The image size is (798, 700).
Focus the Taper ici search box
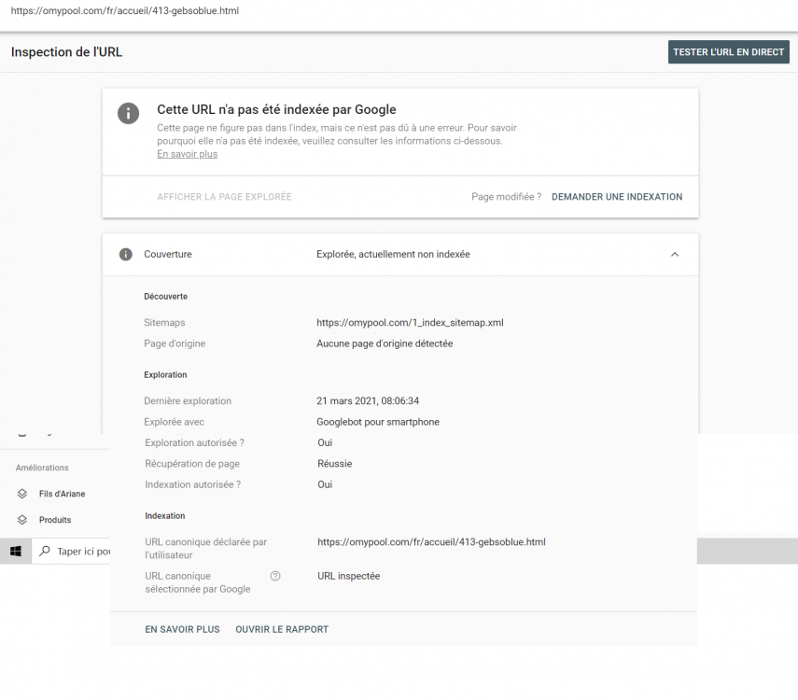click(x=84, y=552)
